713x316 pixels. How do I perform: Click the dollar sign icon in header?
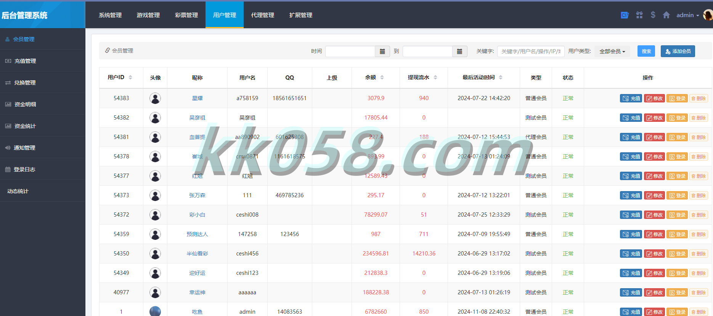click(653, 15)
